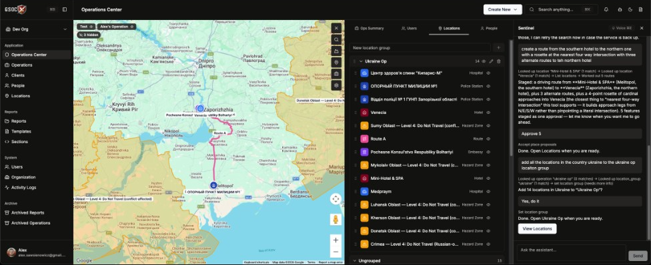Edit the Ukraine Op group
651x265 pixels.
(491, 61)
